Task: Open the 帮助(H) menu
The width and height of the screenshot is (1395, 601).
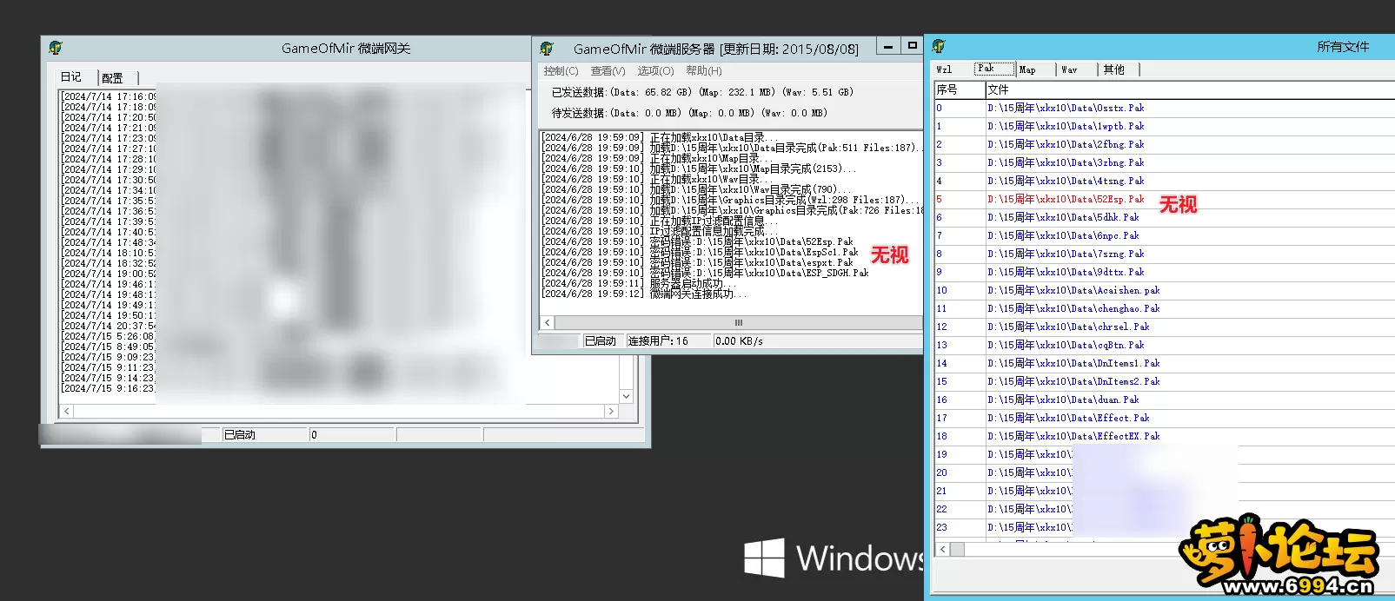Action: (x=703, y=71)
